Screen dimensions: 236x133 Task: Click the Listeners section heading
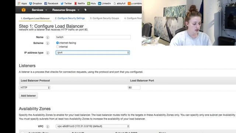click(x=27, y=66)
